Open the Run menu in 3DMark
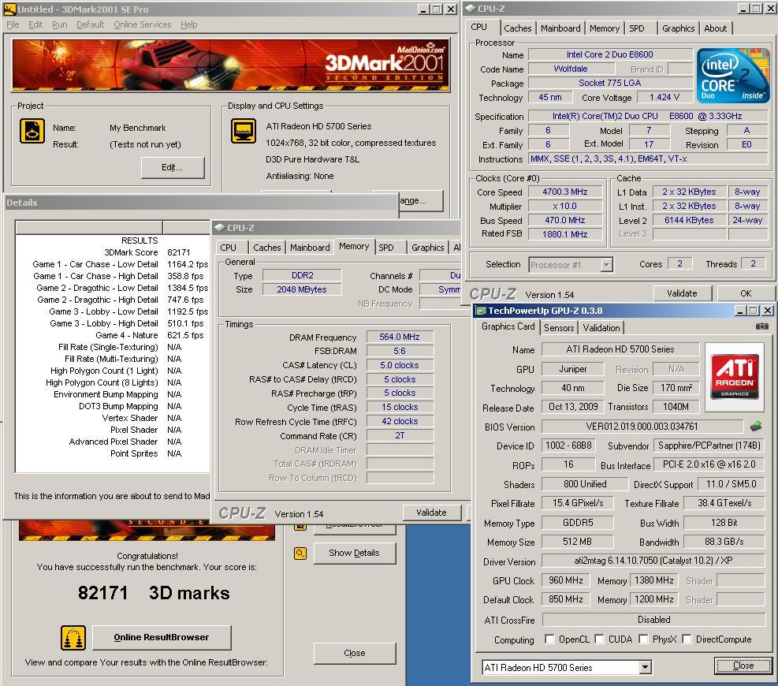 click(x=60, y=24)
